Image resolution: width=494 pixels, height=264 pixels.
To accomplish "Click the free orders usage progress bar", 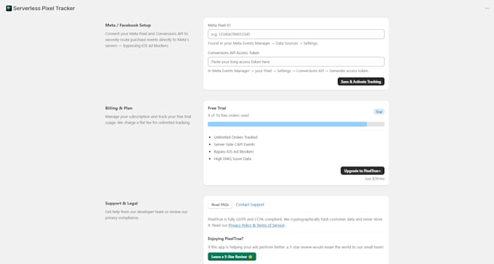I will 296,124.
